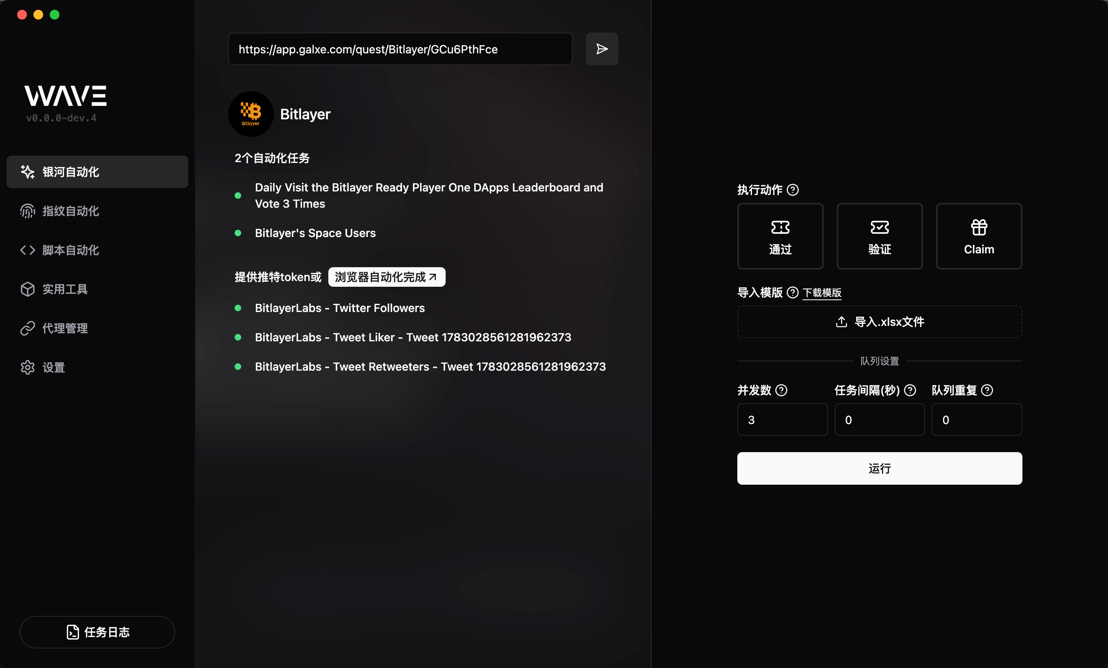Click the 下载模版 download template link

822,292
